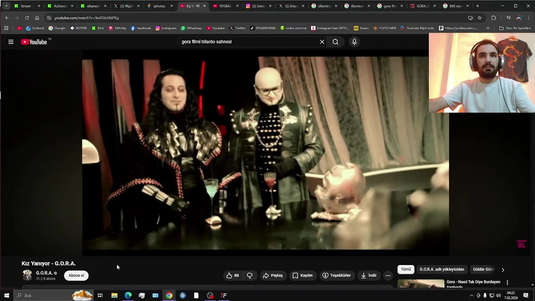Start voice search with the microphone
535x301 pixels.
coord(354,42)
